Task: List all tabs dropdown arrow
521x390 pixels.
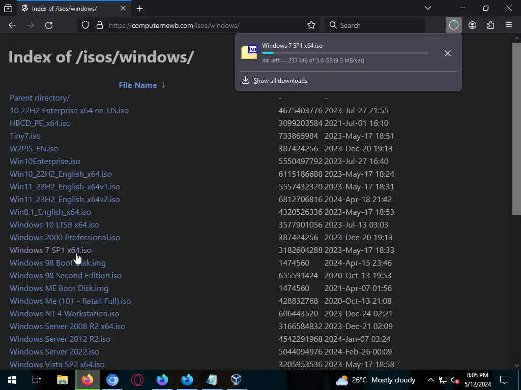Action: pos(427,8)
